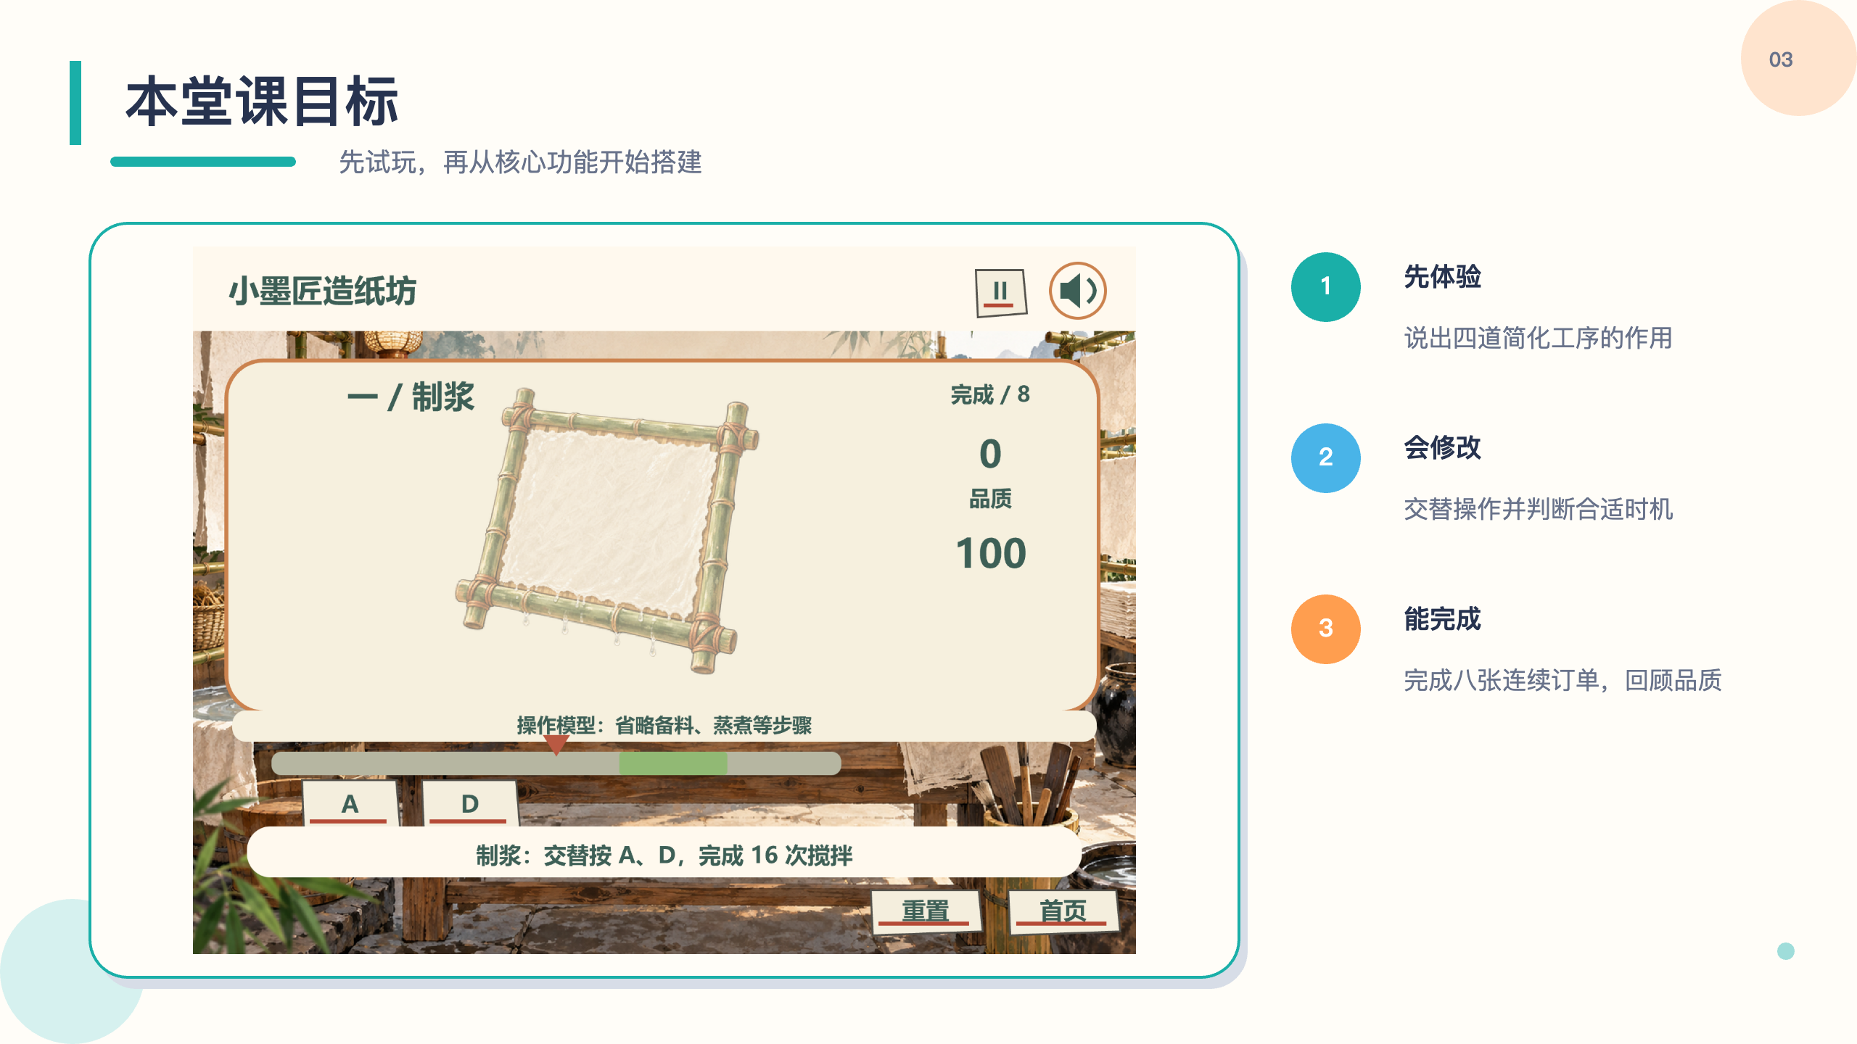Image resolution: width=1857 pixels, height=1044 pixels.
Task: Go to 首页 home button
Action: click(x=1063, y=911)
